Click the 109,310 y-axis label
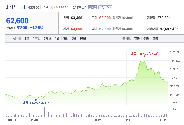This screenshot has height=125, width=184. click(175, 69)
